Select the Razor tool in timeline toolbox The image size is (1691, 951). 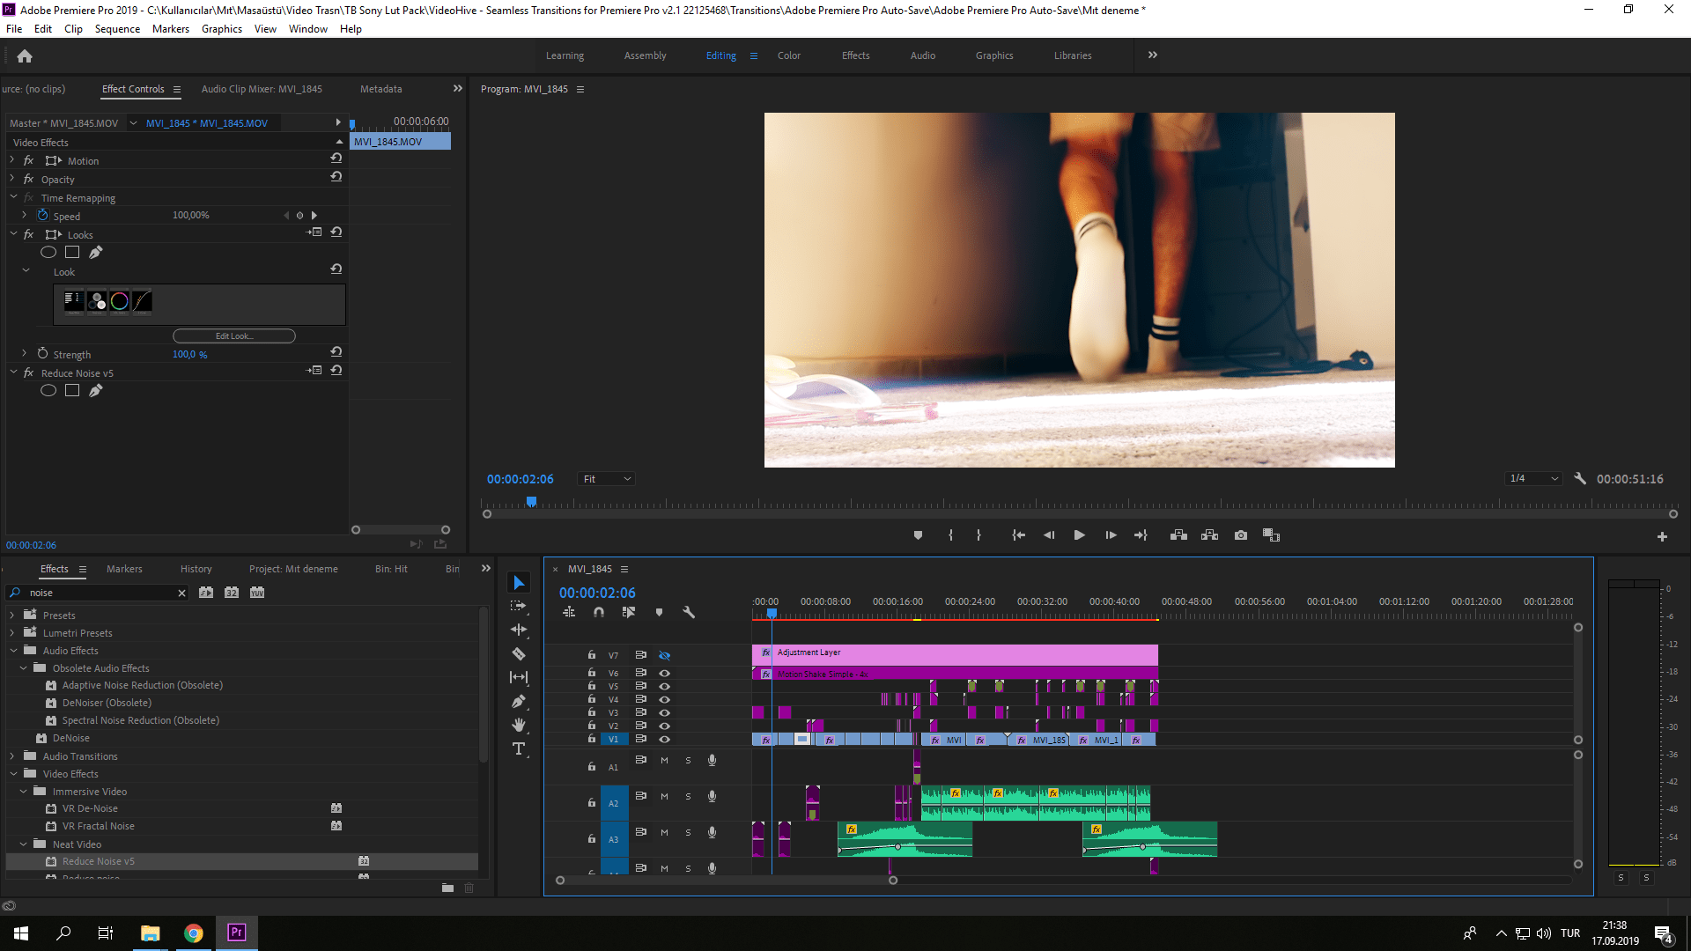[x=519, y=654]
